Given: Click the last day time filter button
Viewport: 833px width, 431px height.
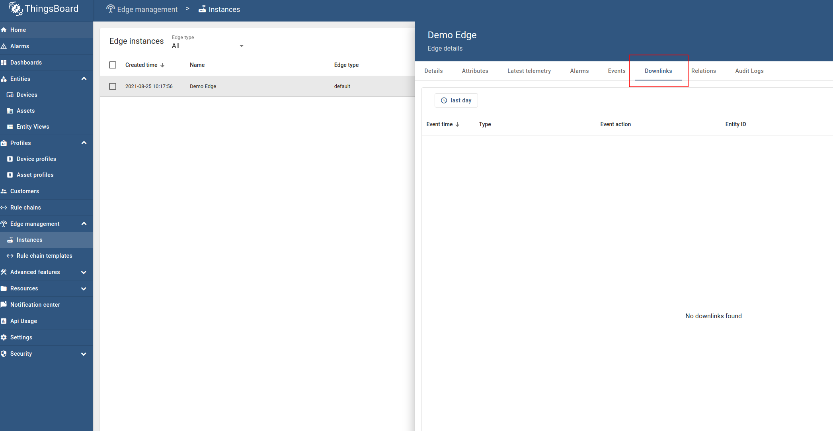Looking at the screenshot, I should coord(456,100).
